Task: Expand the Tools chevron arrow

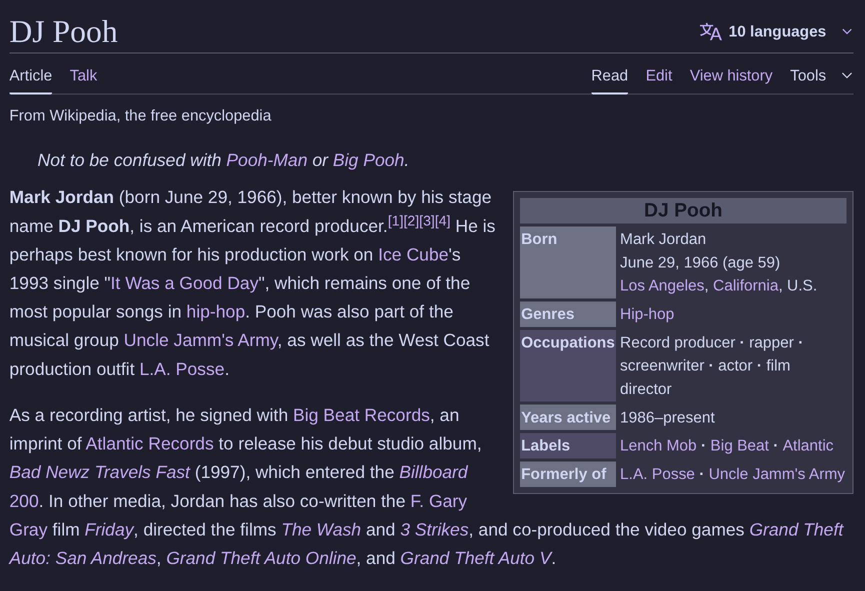Action: [846, 75]
